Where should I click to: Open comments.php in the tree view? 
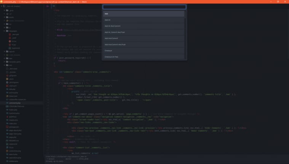point(15,103)
